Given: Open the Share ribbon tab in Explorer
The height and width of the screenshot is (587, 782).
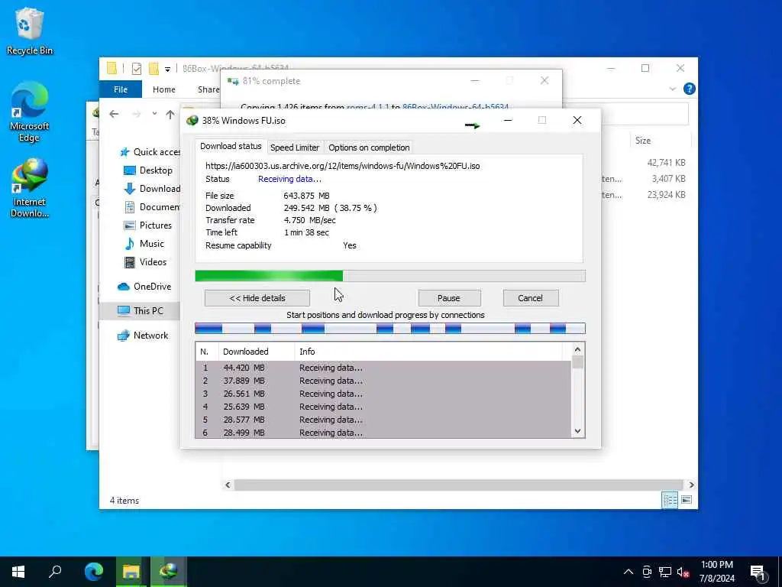Looking at the screenshot, I should click(x=208, y=89).
